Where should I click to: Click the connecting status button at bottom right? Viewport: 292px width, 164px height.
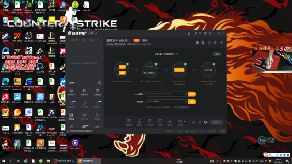click(216, 122)
